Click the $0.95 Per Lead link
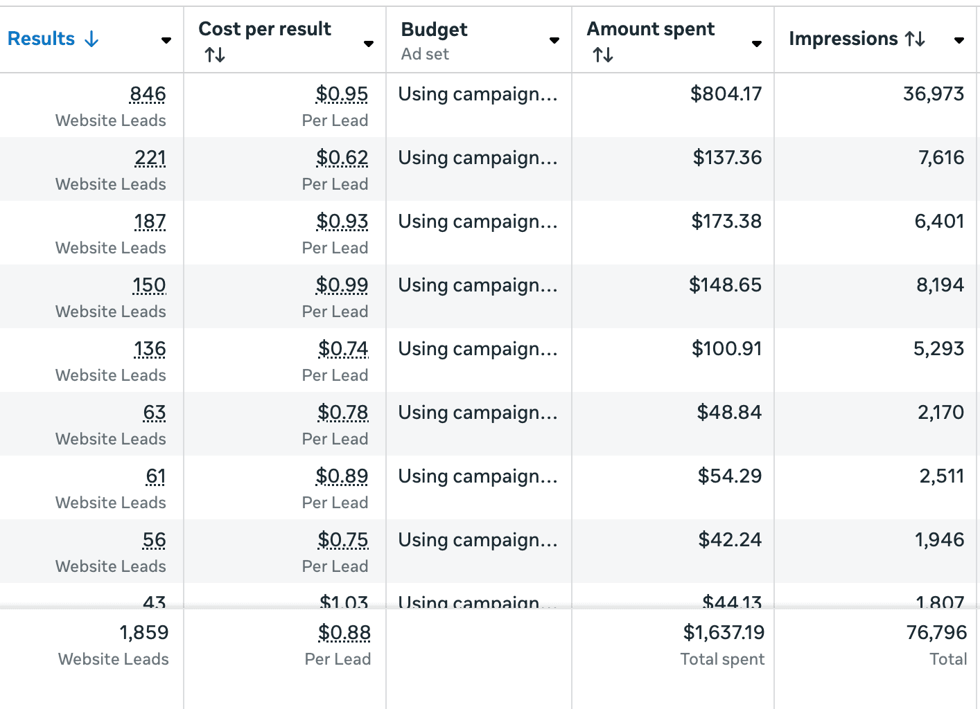Image resolution: width=980 pixels, height=709 pixels. point(342,94)
